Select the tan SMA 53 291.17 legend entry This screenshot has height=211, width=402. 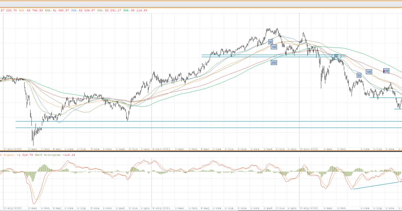(110, 10)
